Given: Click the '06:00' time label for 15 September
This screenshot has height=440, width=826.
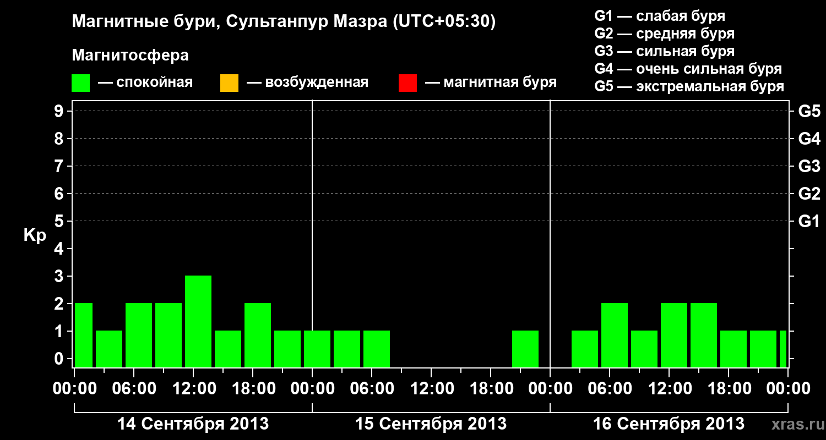Looking at the screenshot, I should click(x=372, y=389).
